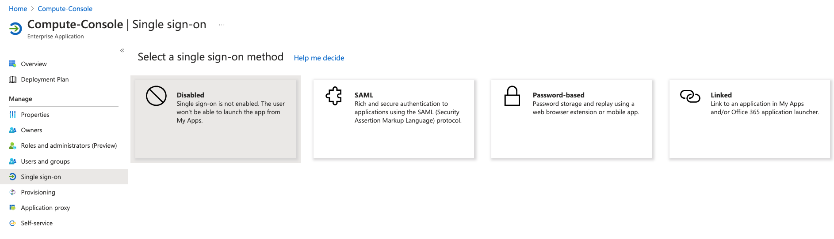The image size is (834, 239).
Task: Click the Users and groups icon
Action: point(12,161)
